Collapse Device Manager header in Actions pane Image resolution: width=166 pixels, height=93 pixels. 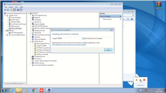coord(120,16)
